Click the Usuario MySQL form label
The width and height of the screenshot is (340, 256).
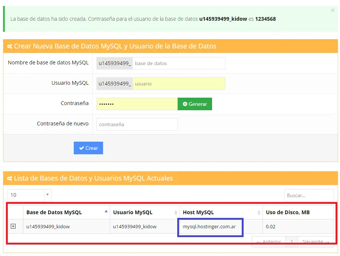pyautogui.click(x=70, y=83)
